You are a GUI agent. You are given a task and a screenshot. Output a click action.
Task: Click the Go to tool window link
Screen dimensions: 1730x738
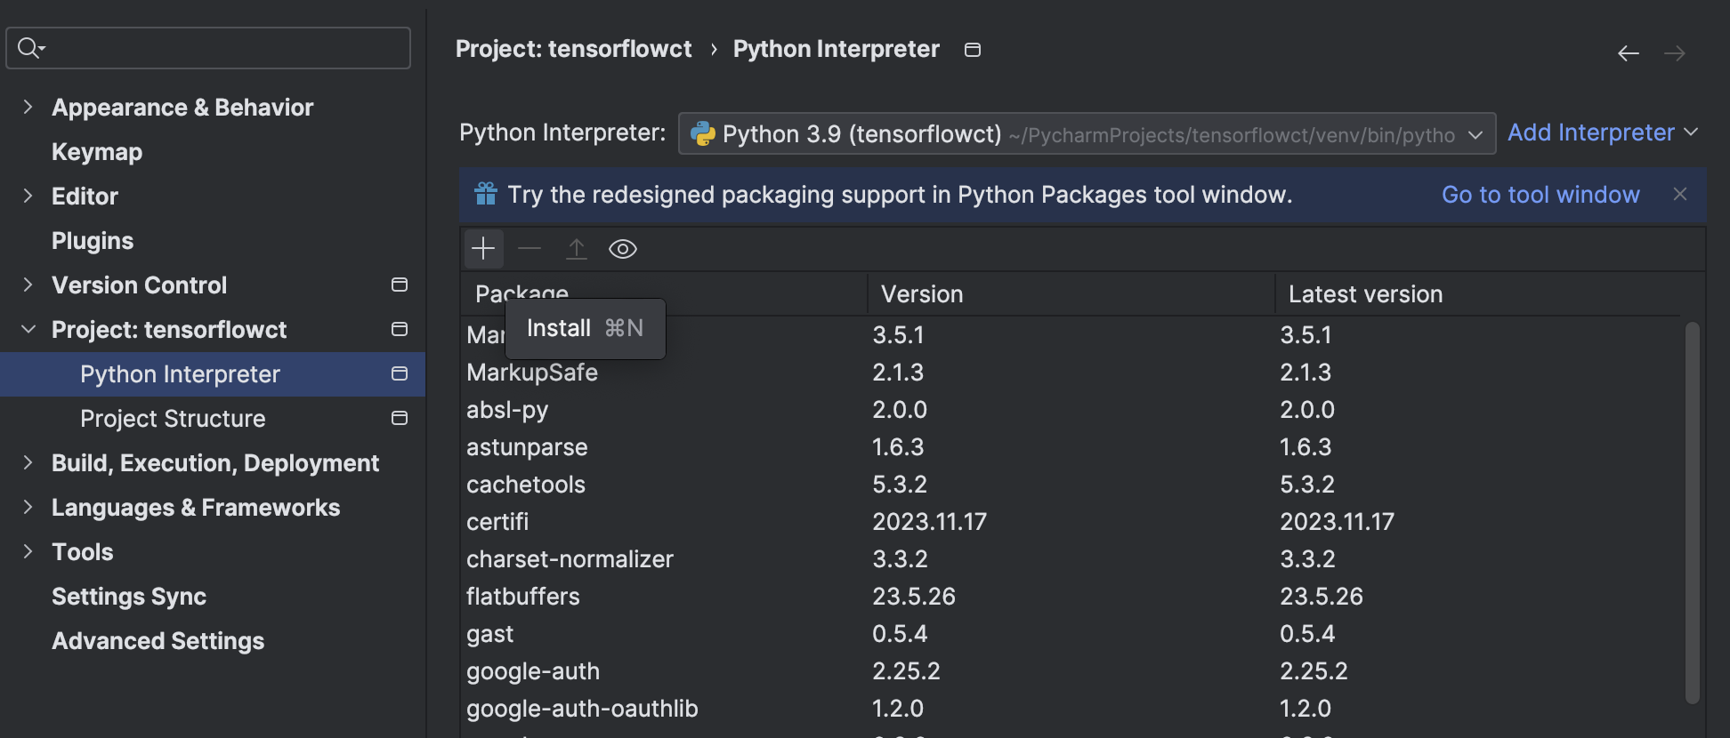point(1540,195)
